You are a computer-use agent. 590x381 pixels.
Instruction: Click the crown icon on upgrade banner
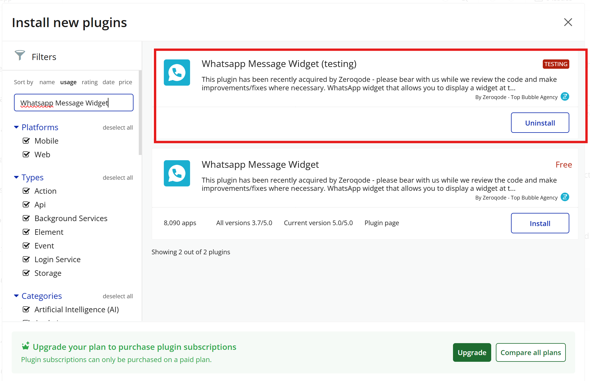(26, 346)
